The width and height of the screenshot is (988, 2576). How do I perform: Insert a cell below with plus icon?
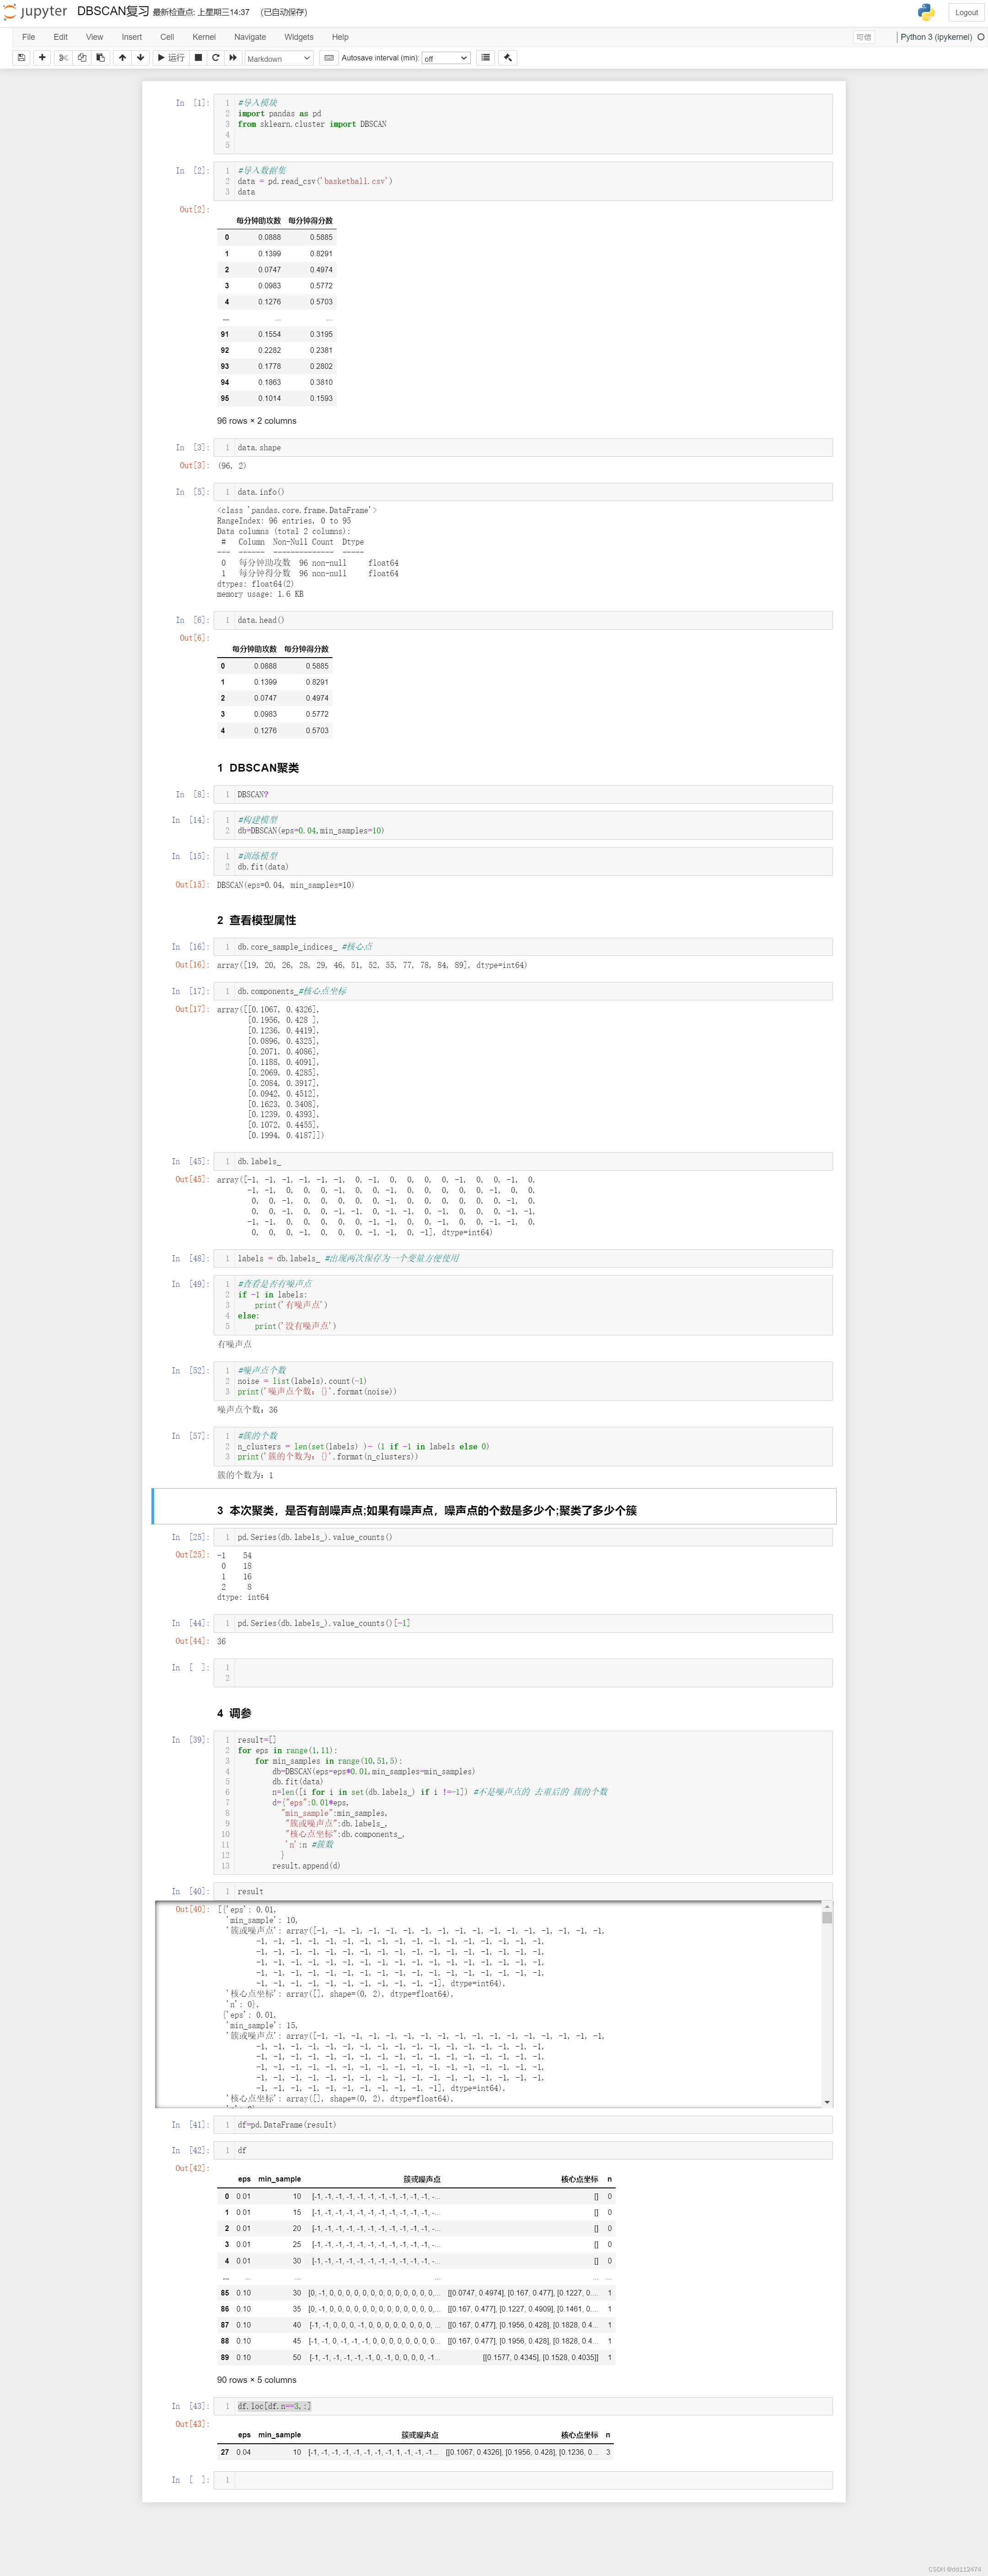point(42,58)
